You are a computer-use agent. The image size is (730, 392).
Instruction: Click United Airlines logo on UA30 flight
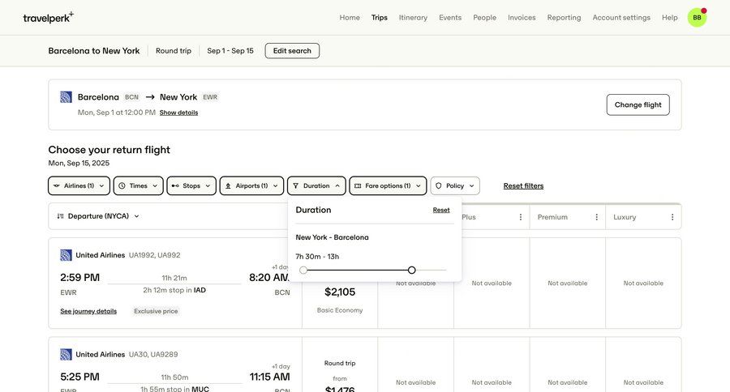(x=67, y=355)
